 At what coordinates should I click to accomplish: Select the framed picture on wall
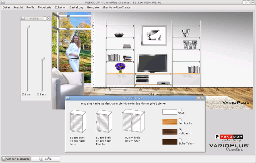click(x=154, y=35)
